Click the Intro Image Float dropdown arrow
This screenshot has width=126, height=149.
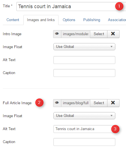[111, 47]
